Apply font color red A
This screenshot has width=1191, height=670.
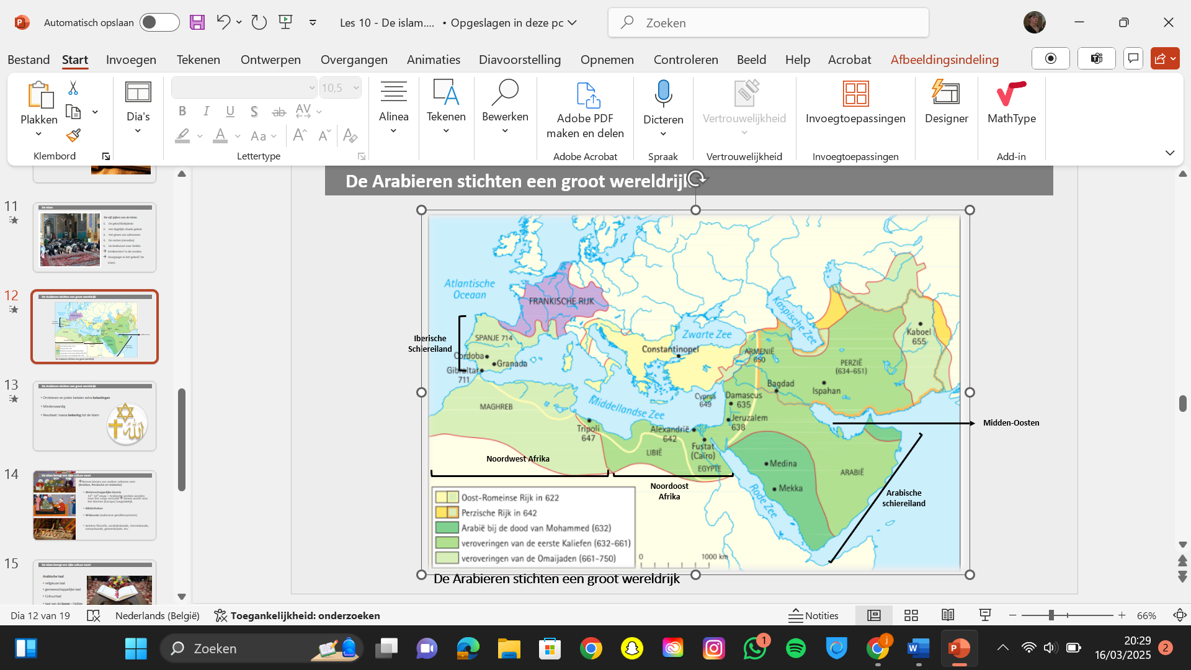click(220, 135)
